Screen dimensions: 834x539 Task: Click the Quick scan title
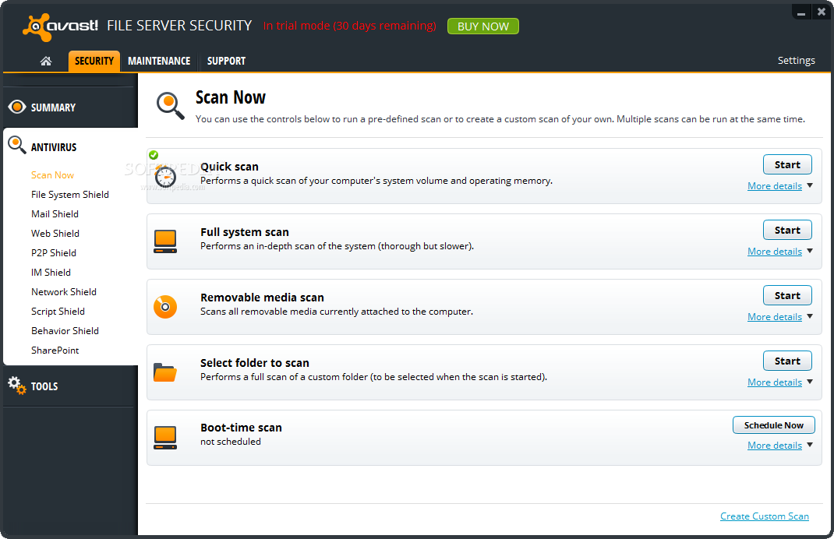point(229,167)
